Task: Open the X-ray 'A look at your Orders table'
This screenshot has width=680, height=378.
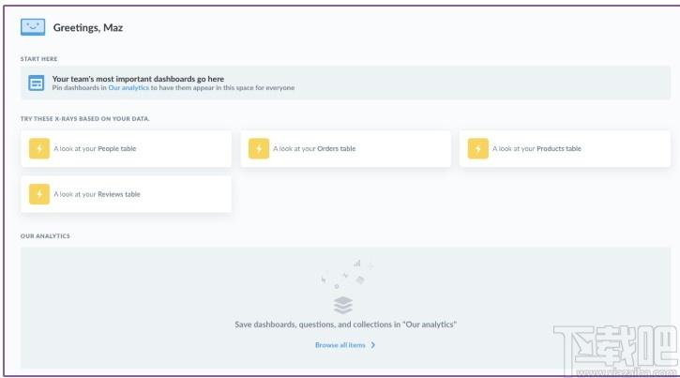Action: click(x=346, y=149)
